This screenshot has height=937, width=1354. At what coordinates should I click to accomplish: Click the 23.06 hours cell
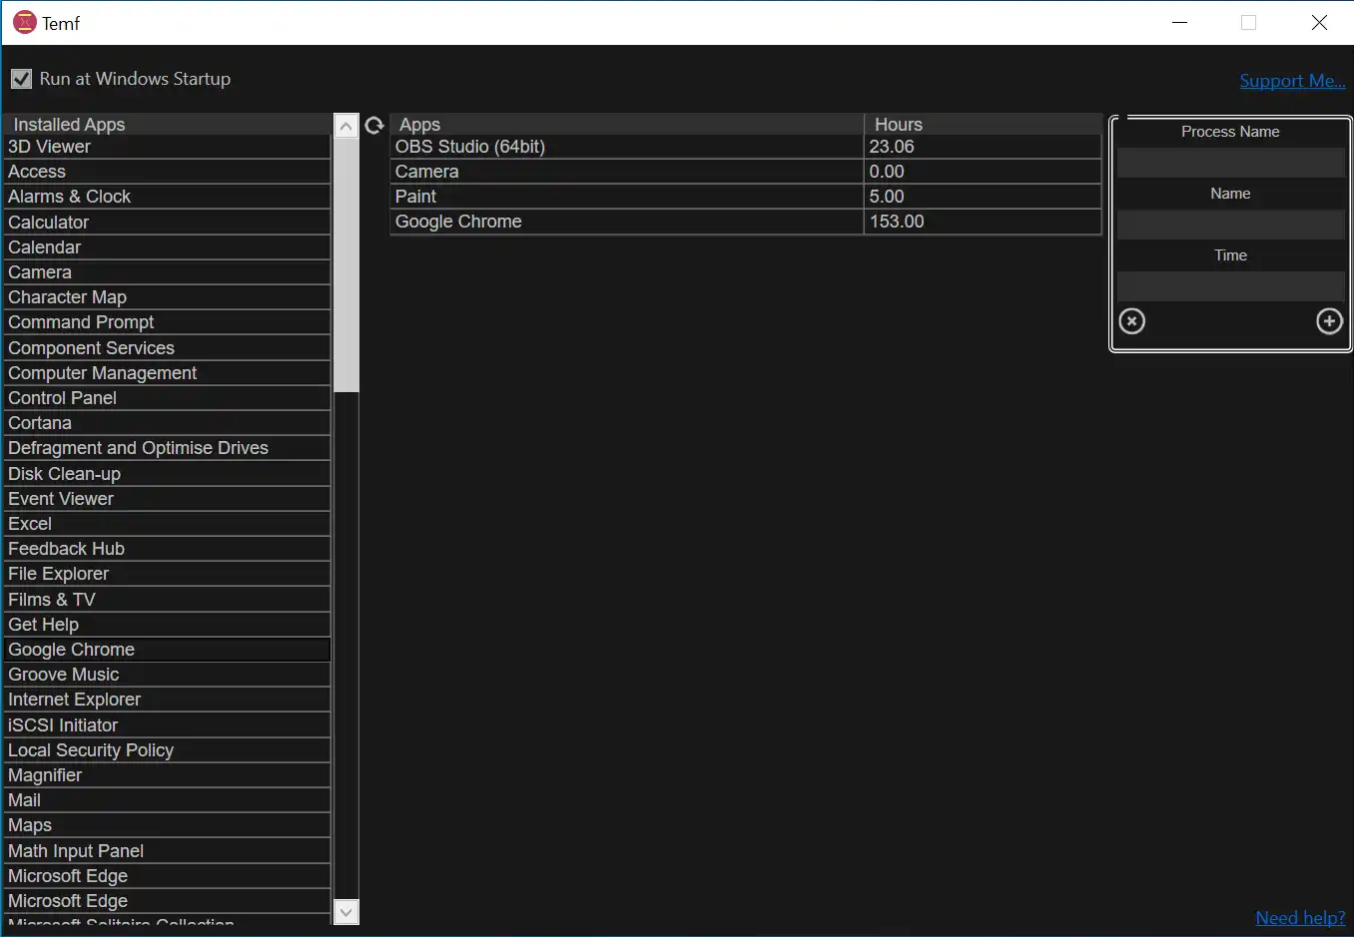pyautogui.click(x=983, y=147)
